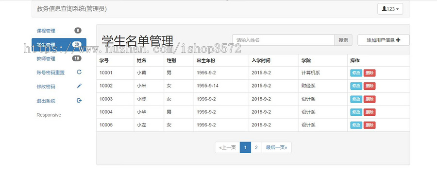Screen dimensions: 437x177
Task: Click student number 10002
Action: [x=106, y=86]
